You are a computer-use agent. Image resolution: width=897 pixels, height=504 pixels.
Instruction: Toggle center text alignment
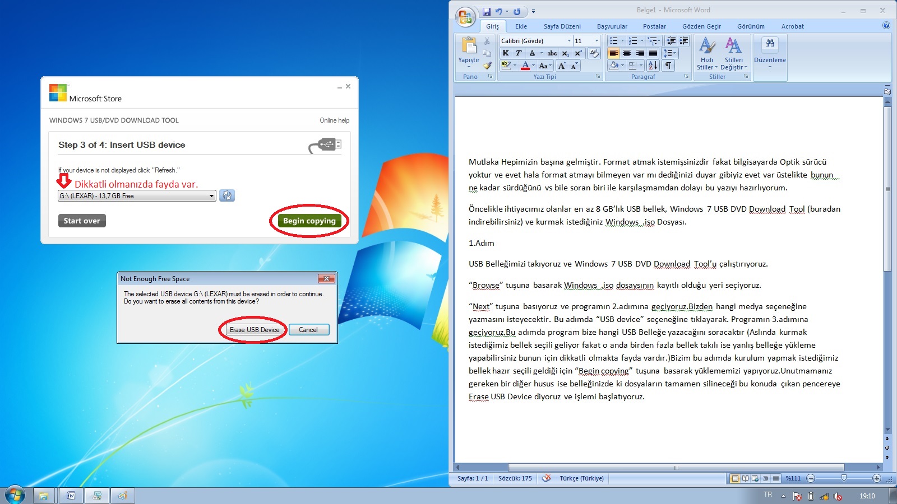(x=627, y=53)
